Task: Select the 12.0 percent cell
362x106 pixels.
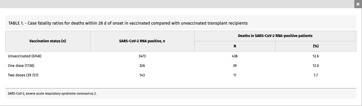Action: (316, 66)
